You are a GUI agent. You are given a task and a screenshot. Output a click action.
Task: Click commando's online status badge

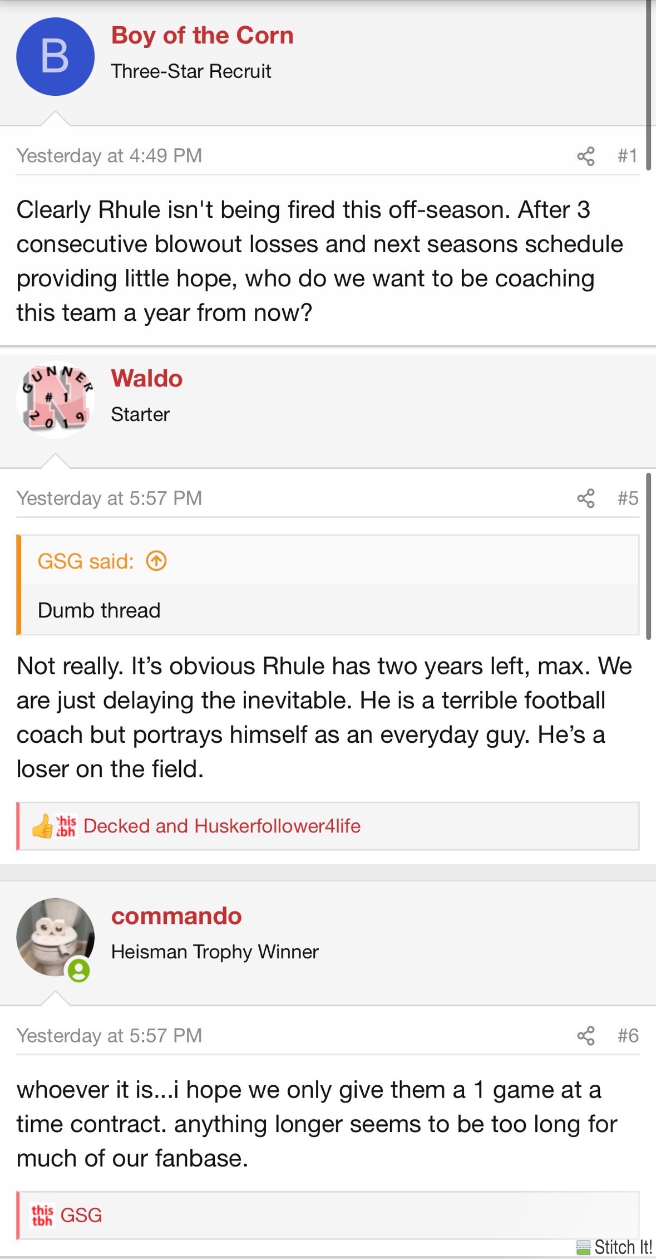(79, 971)
